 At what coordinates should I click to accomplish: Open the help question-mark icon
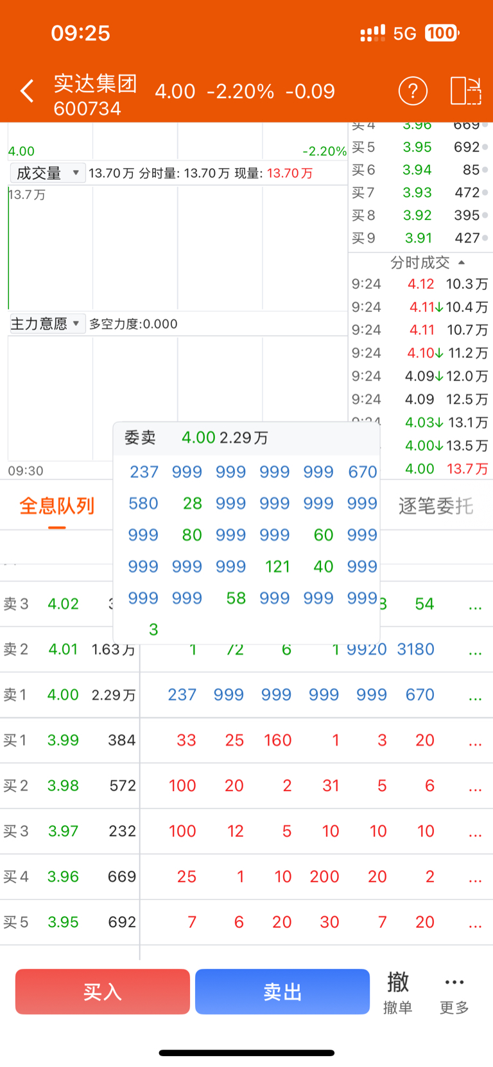pos(413,91)
